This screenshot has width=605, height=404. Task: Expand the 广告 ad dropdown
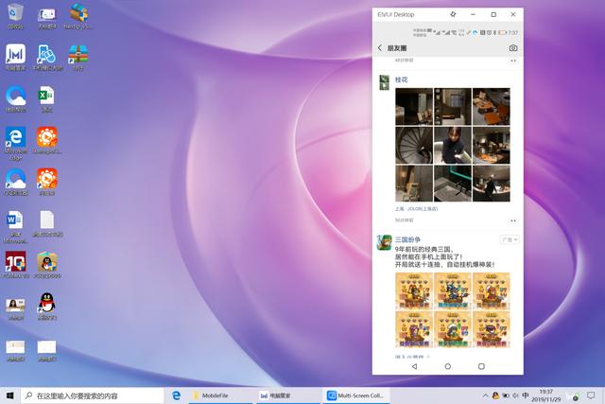click(x=510, y=239)
